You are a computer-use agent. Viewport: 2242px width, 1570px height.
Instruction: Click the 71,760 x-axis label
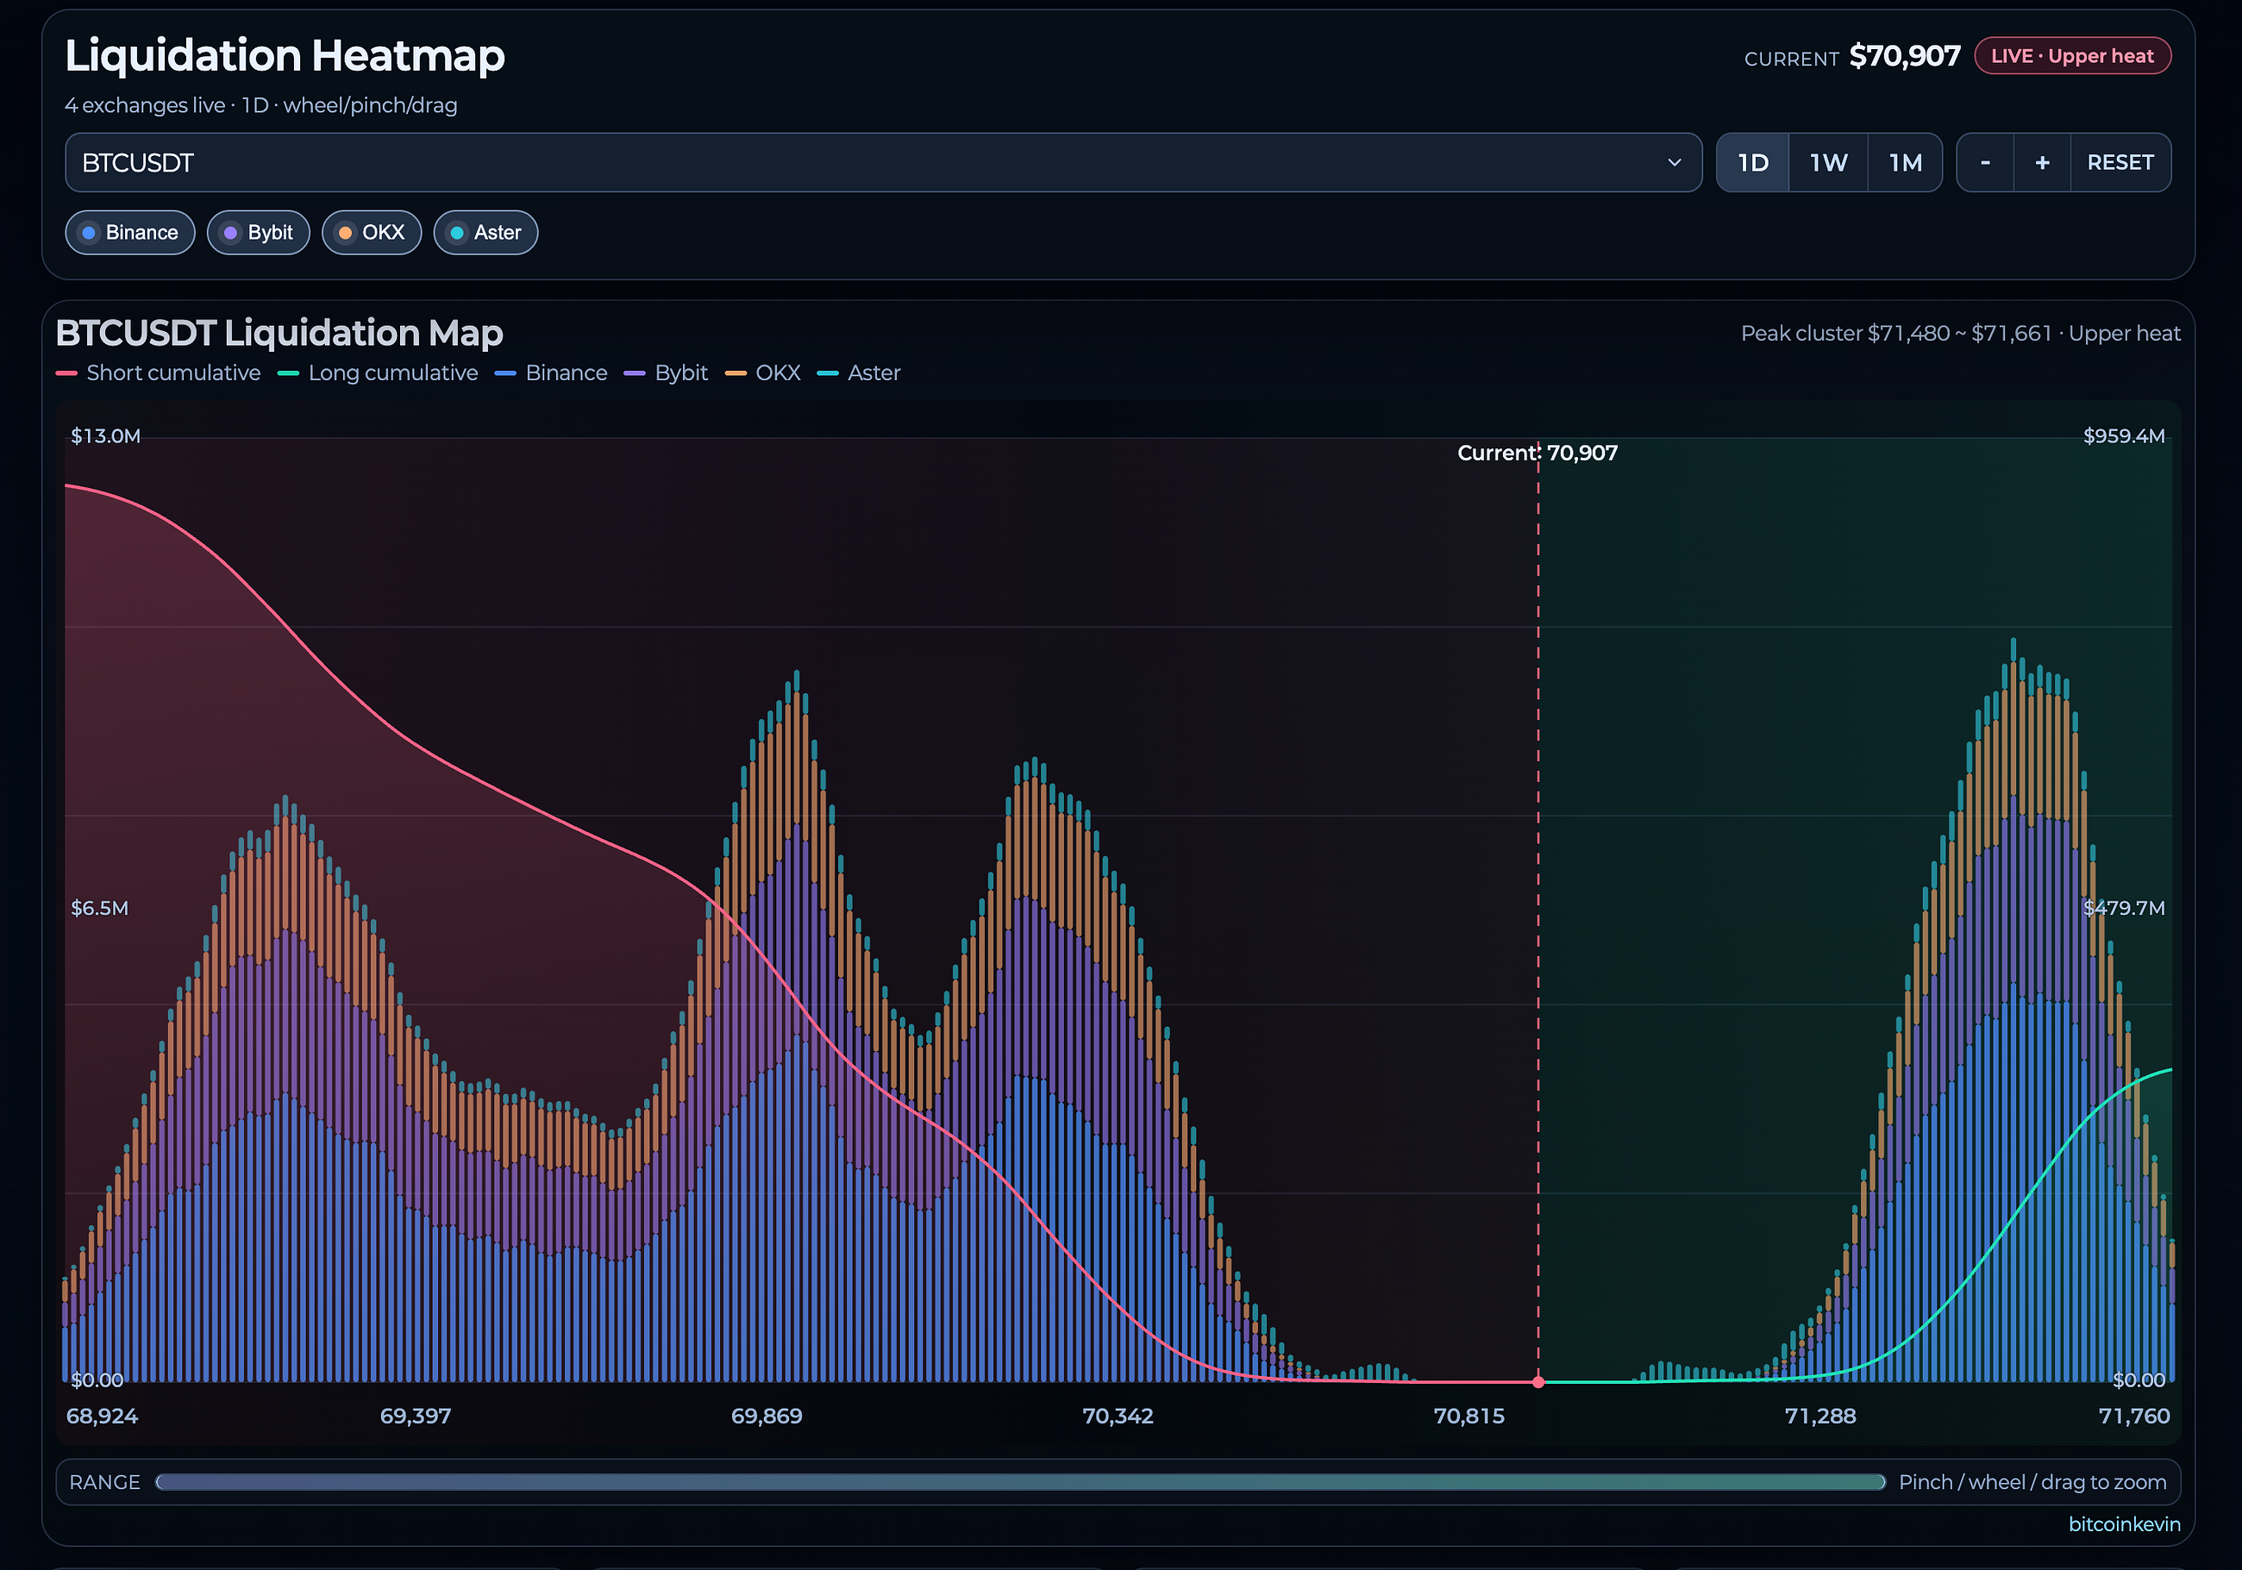(2134, 1416)
